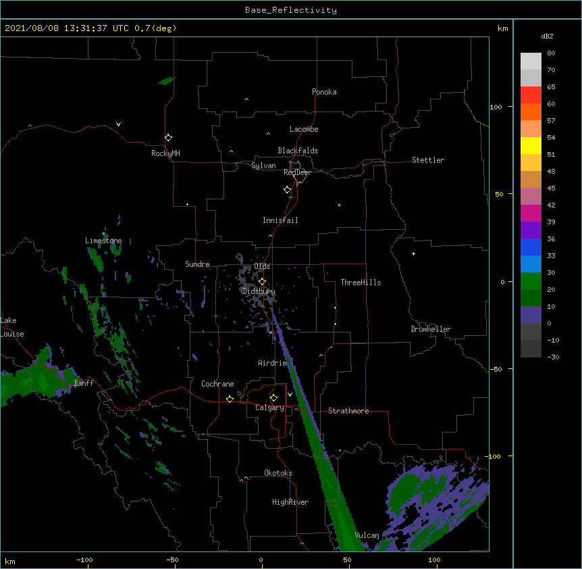Click the Innisfail city label
The height and width of the screenshot is (569, 582).
(x=280, y=220)
